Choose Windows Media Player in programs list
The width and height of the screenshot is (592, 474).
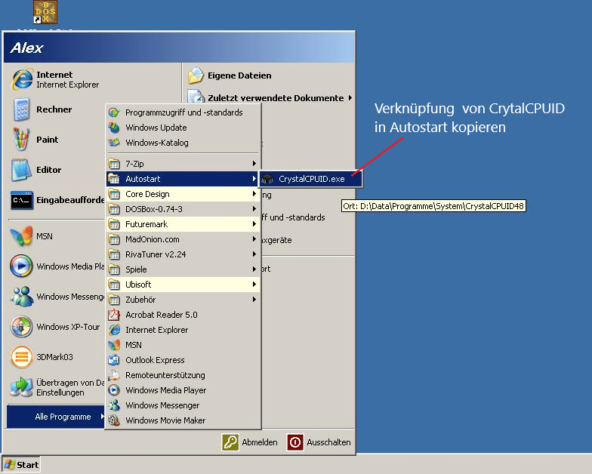pos(183,390)
